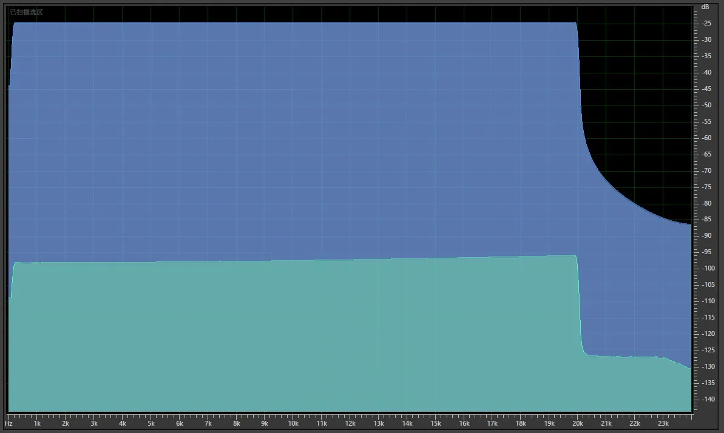Click the -100 value on the dB scale
This screenshot has height=433, width=724.
coord(708,268)
